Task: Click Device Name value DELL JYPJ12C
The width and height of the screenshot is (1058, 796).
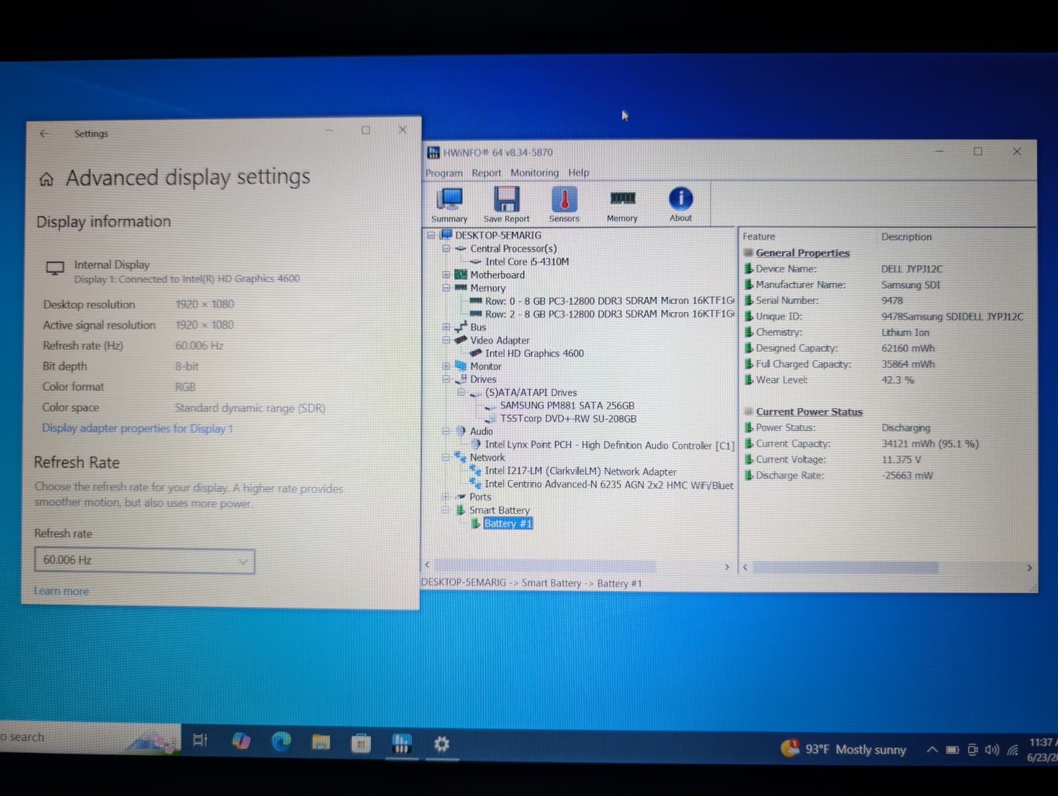Action: (x=912, y=269)
